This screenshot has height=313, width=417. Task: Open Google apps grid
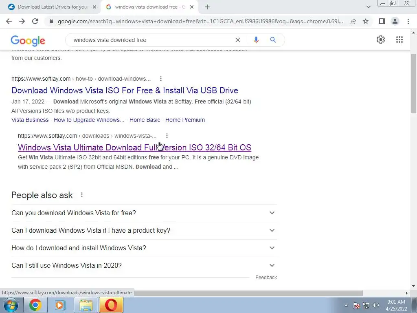pos(399,40)
